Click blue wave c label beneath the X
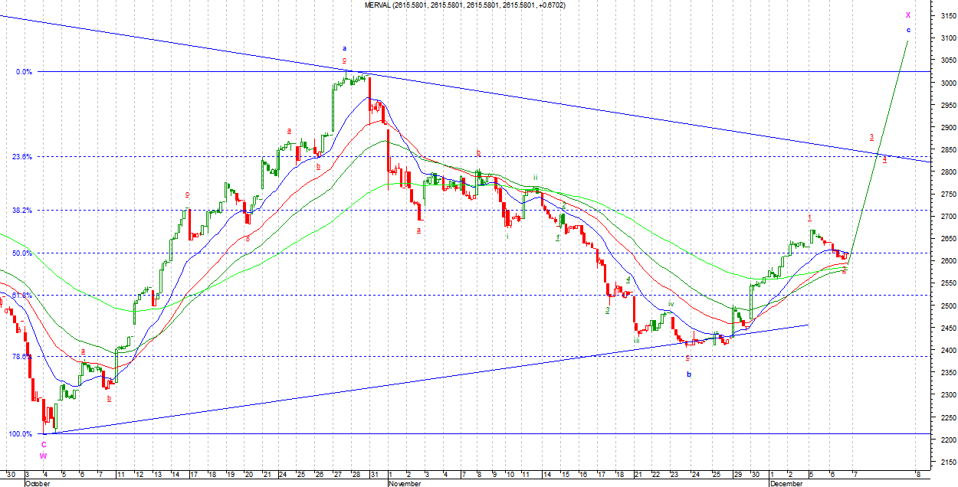 click(x=908, y=30)
